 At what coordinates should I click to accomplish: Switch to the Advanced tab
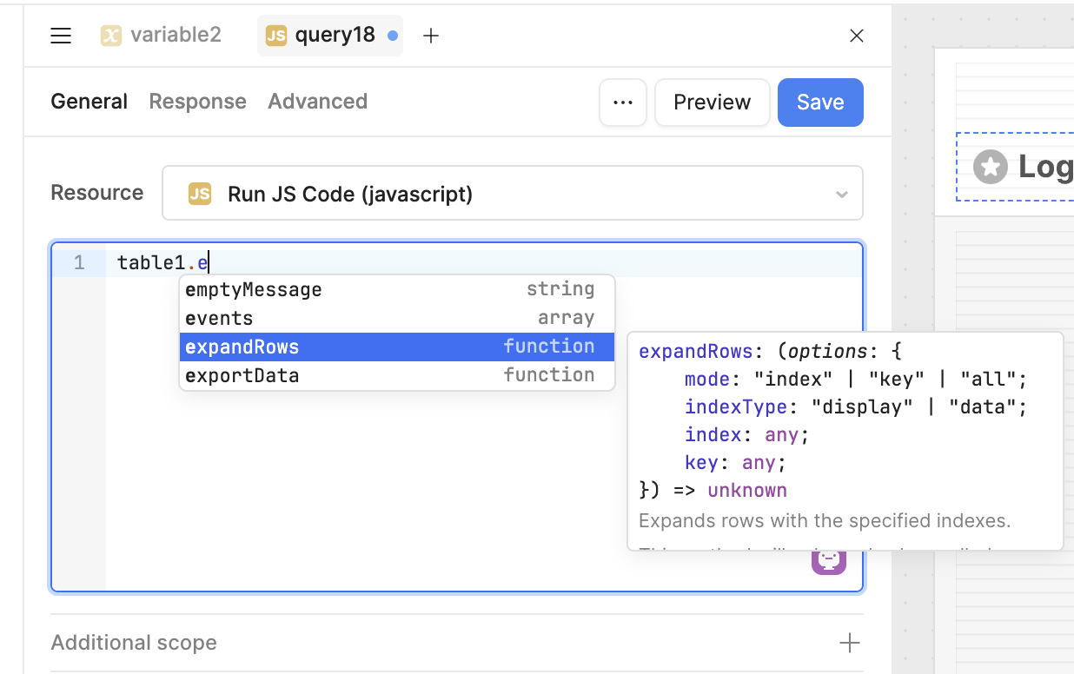coord(317,102)
